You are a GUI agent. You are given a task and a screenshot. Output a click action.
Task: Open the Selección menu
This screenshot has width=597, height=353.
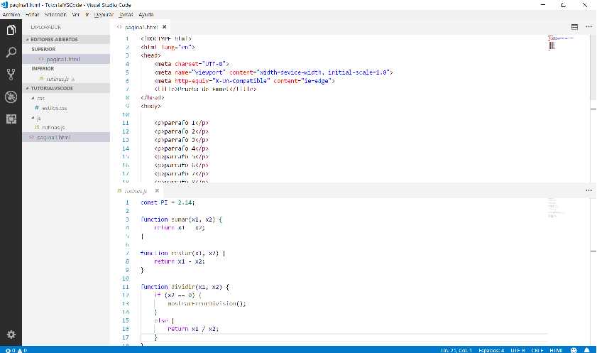click(55, 14)
